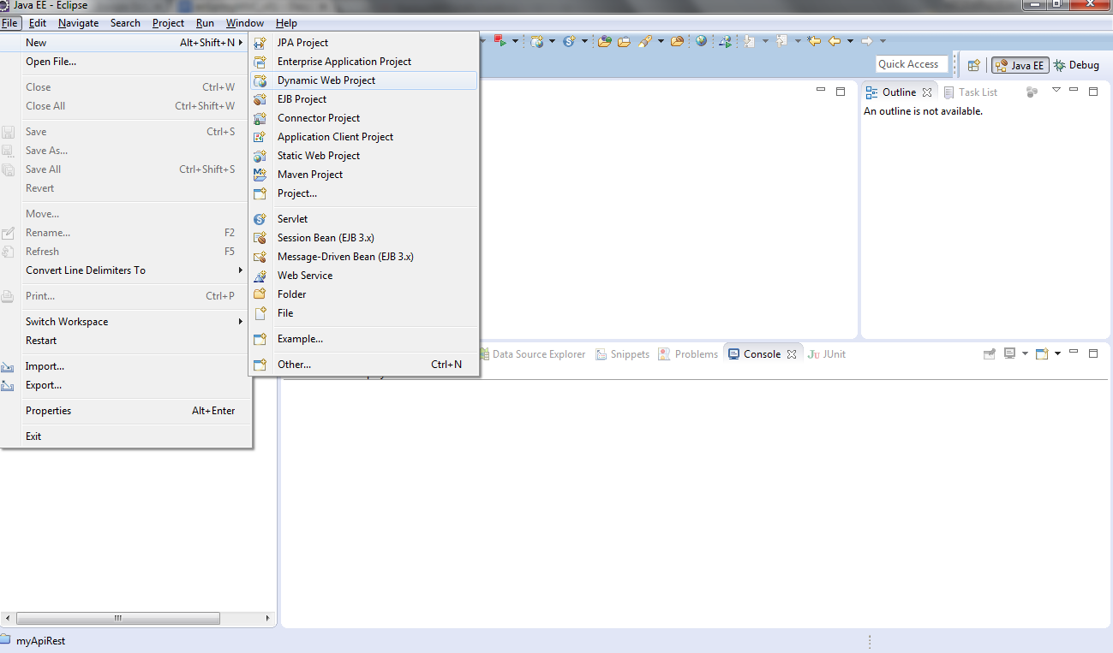
Task: Click the Application Client Project icon
Action: point(260,137)
